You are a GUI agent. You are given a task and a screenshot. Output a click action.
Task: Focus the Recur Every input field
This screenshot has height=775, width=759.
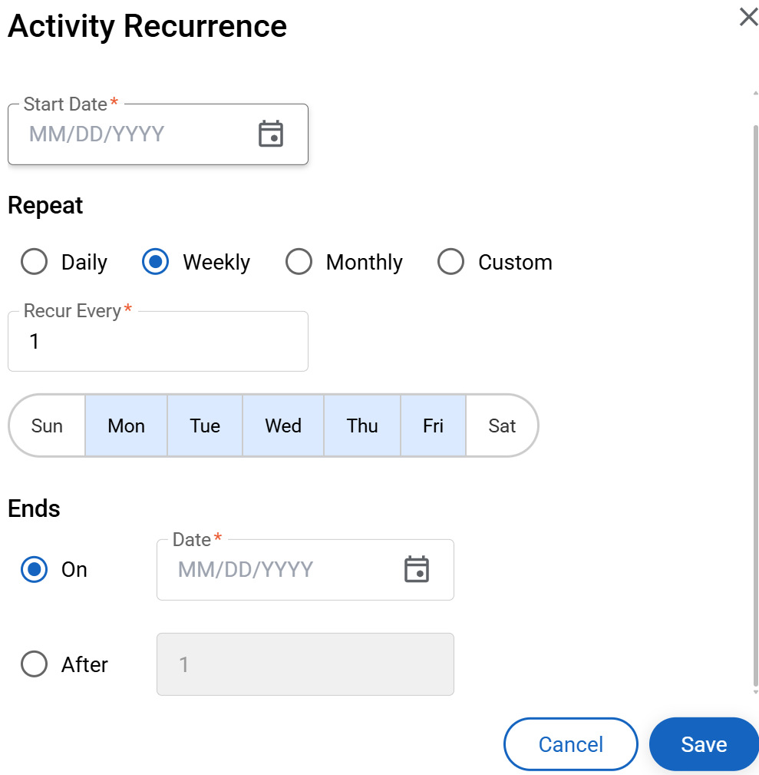click(157, 342)
